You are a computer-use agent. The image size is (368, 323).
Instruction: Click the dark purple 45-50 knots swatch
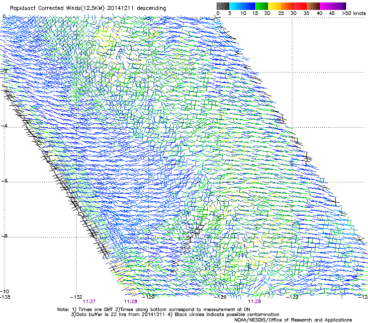(339, 6)
